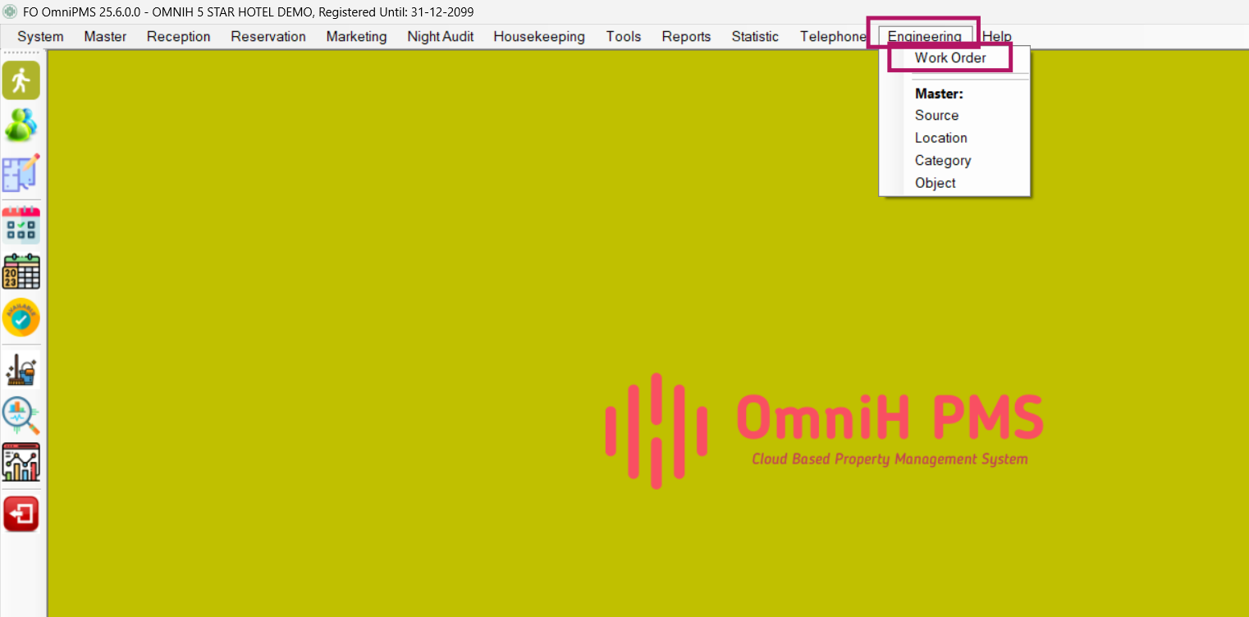Open the Night Audit menu

[x=441, y=37]
